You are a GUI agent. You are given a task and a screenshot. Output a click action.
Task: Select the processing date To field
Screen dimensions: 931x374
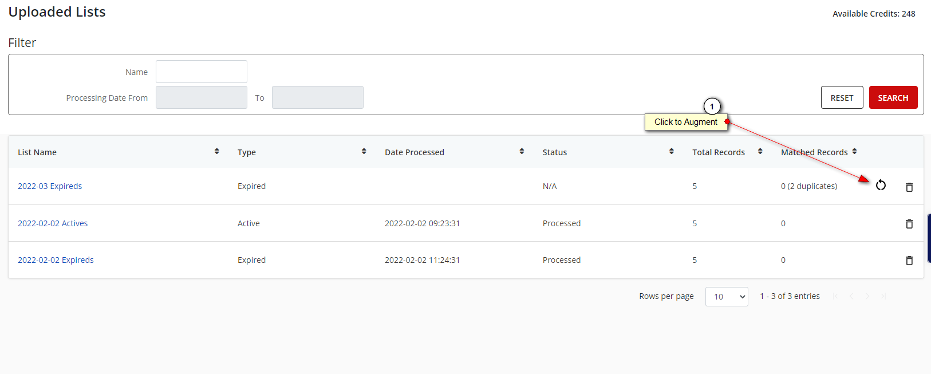318,97
